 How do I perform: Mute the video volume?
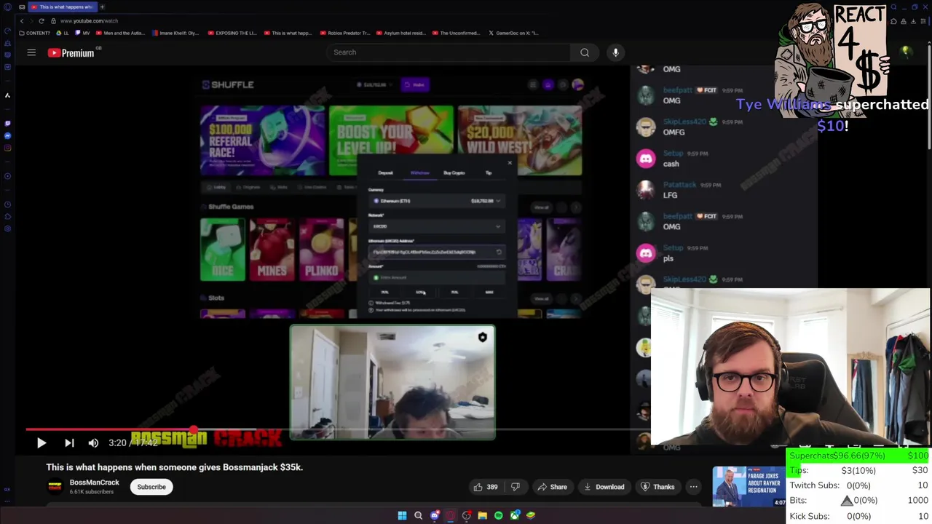point(93,442)
